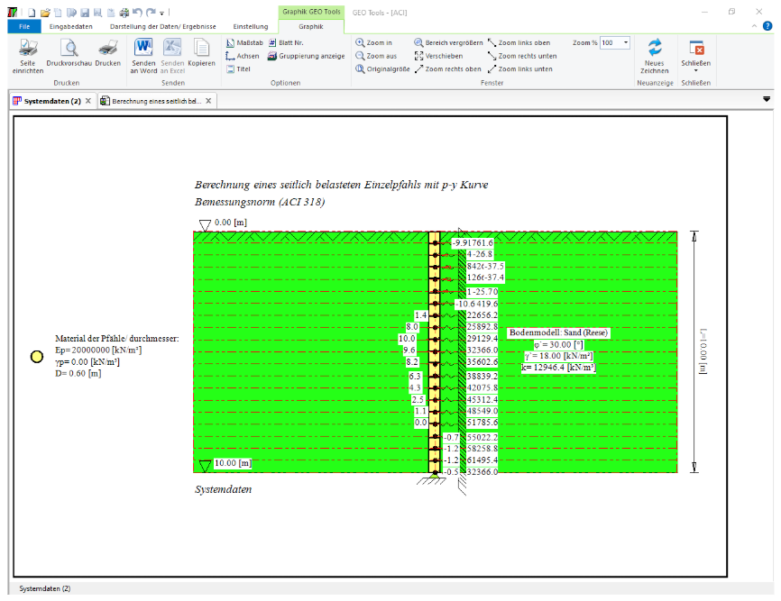Open Druckvorschau print preview
This screenshot has height=601, width=781.
tap(69, 52)
